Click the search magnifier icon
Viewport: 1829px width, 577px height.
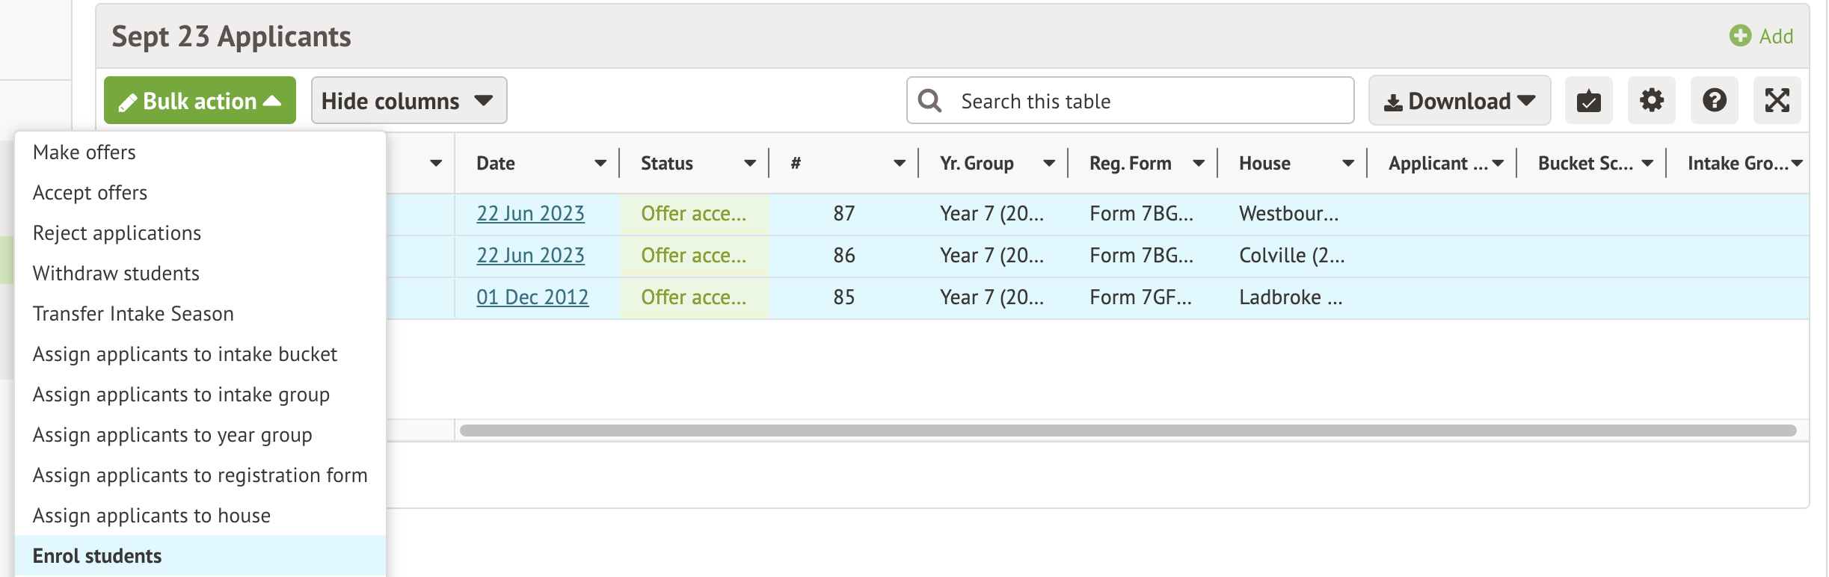pos(929,100)
